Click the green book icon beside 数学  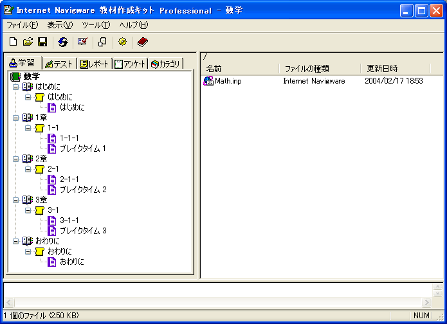15,76
